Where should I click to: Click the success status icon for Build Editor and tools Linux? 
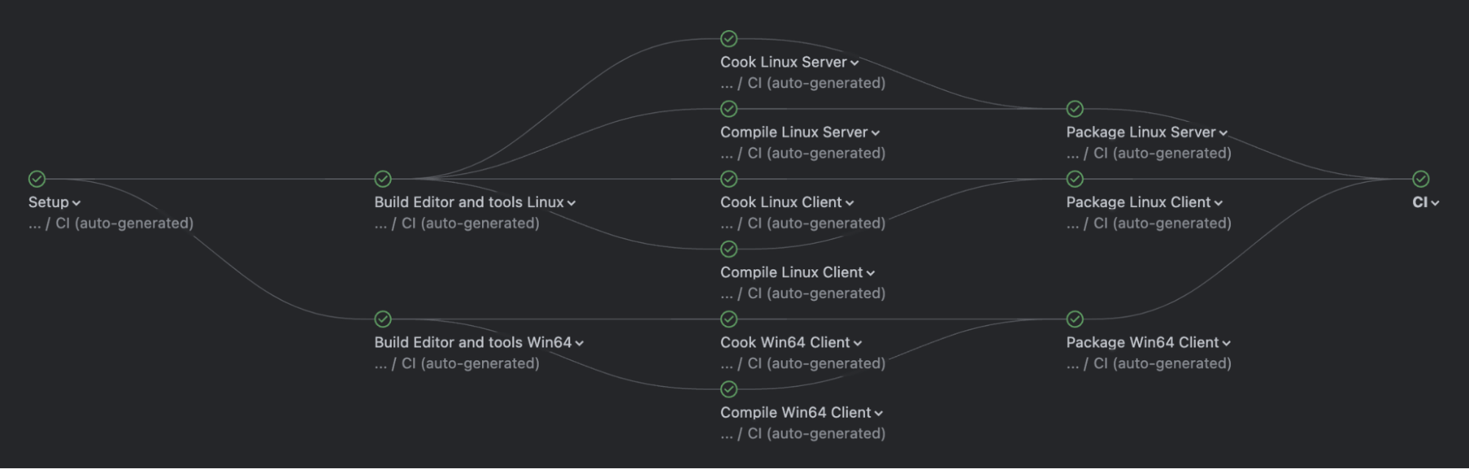383,179
